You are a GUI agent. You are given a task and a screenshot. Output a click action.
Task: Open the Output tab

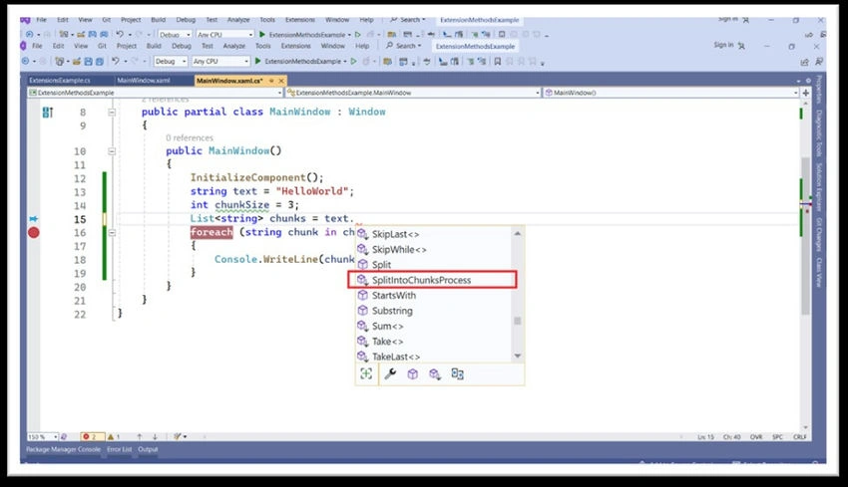[148, 449]
